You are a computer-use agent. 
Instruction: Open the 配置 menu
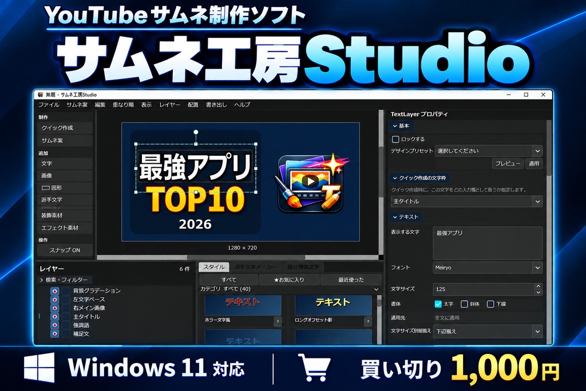point(193,105)
